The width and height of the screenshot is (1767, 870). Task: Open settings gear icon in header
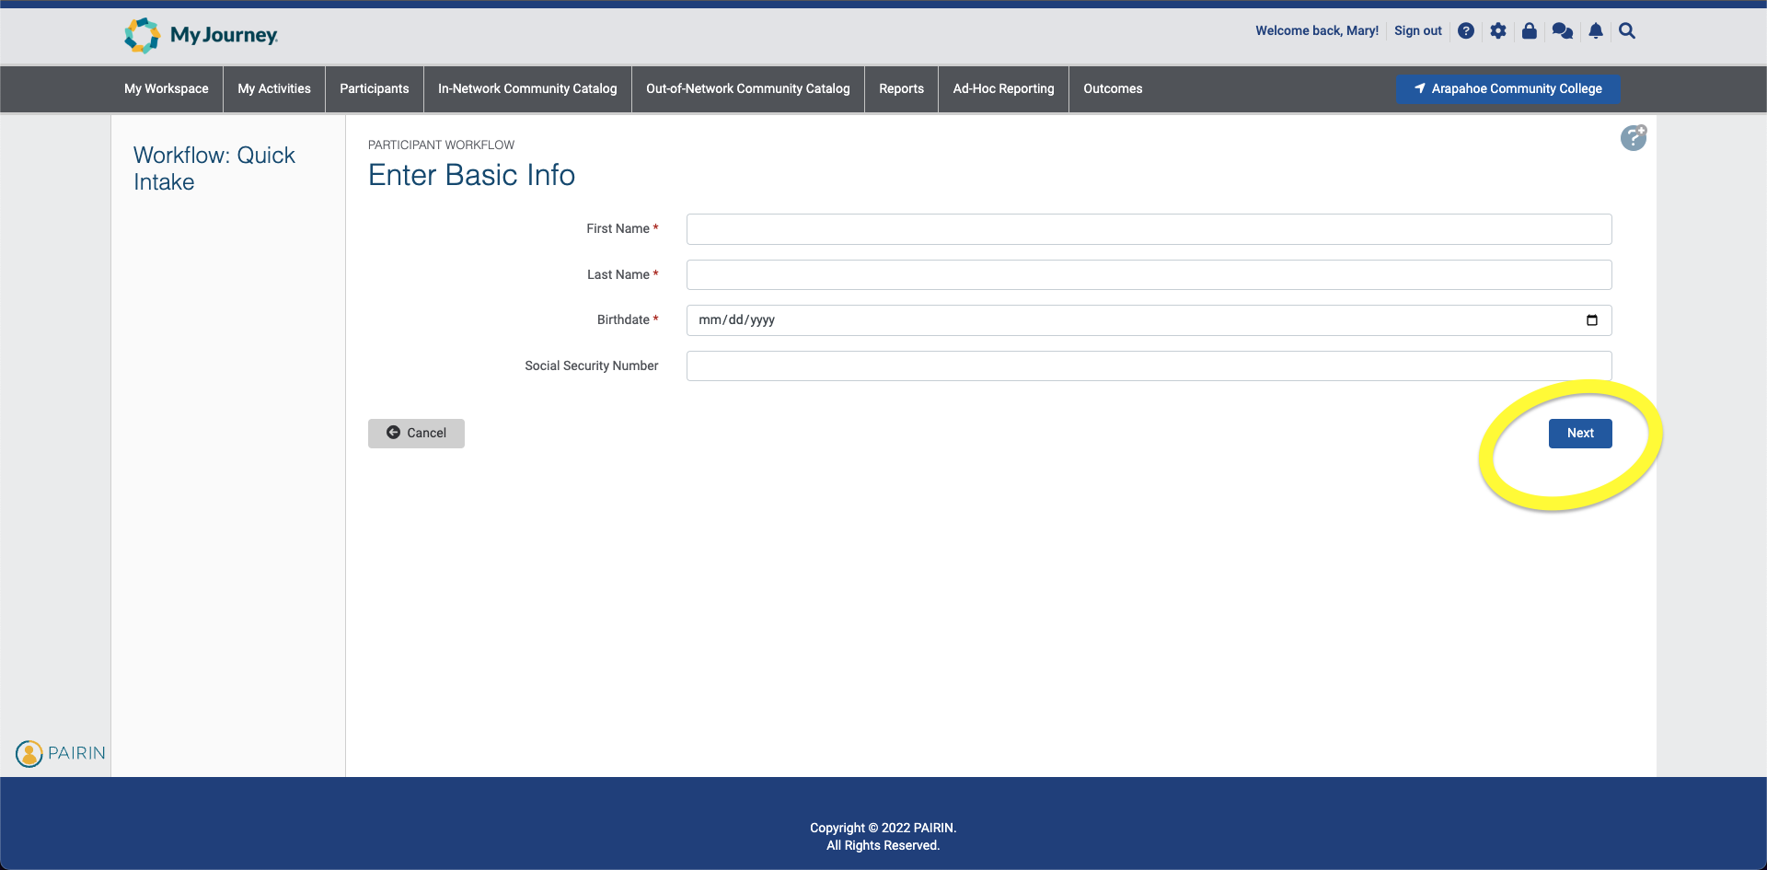pyautogui.click(x=1498, y=31)
